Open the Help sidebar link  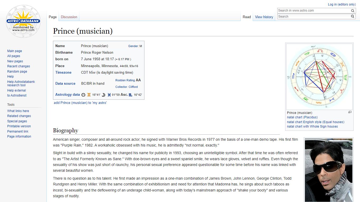pos(11,77)
